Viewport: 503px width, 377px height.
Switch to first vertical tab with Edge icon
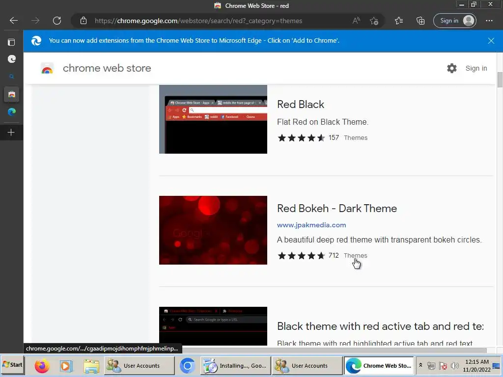(12, 59)
